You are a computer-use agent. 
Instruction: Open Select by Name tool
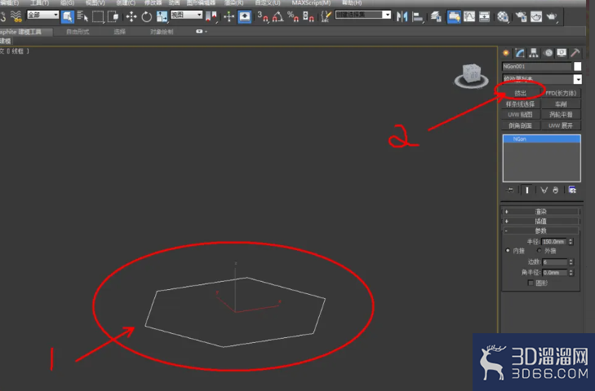[82, 16]
